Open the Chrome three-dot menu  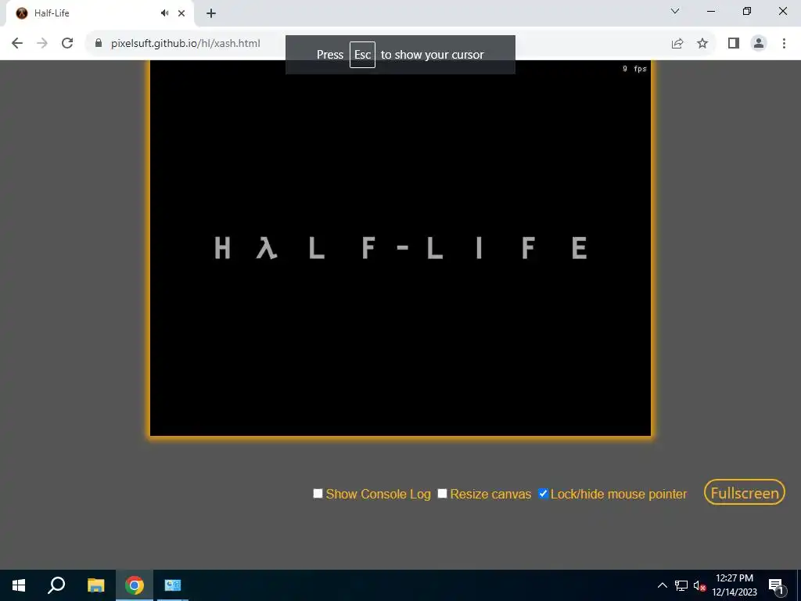click(x=784, y=44)
